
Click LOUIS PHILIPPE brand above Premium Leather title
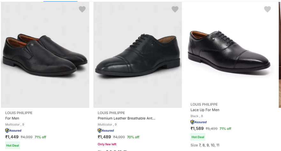(x=111, y=113)
